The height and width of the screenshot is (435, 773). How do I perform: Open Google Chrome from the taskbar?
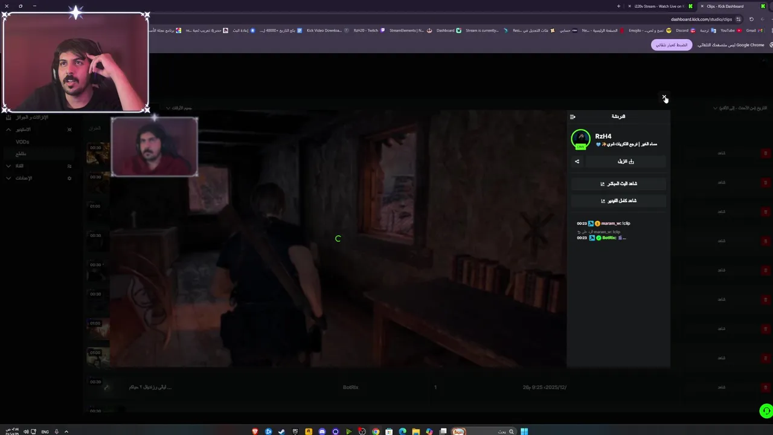376,431
